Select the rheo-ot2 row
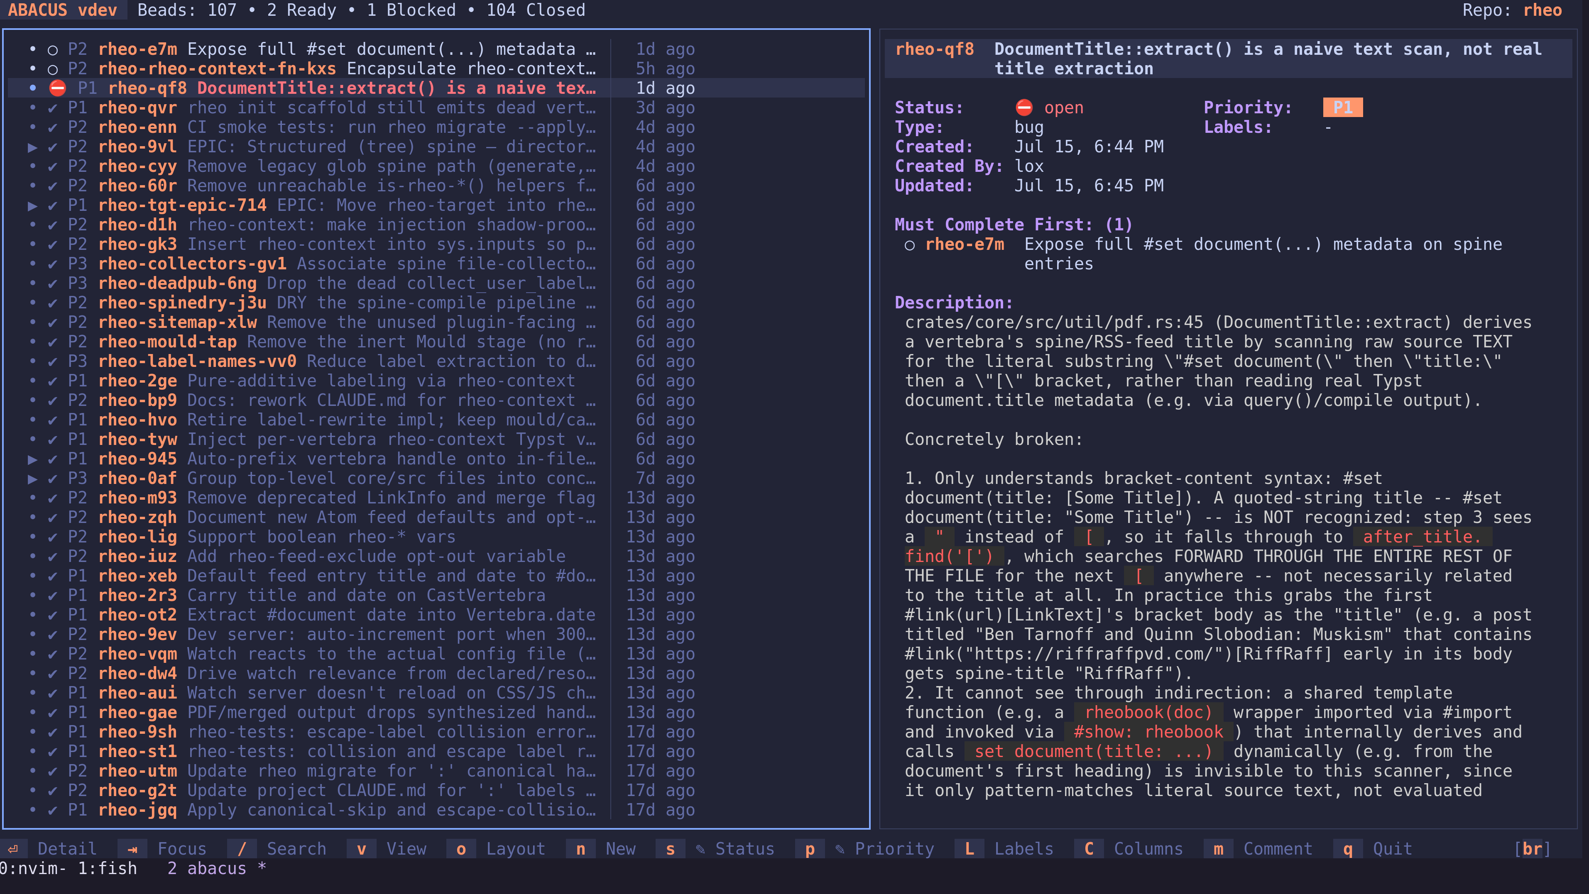The height and width of the screenshot is (894, 1589). point(436,616)
